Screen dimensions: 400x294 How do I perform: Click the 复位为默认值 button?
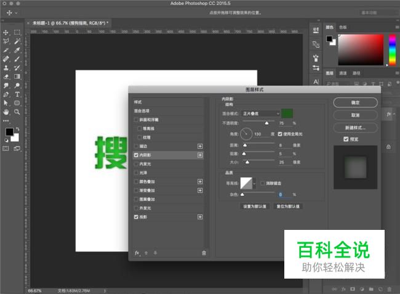[x=288, y=206]
